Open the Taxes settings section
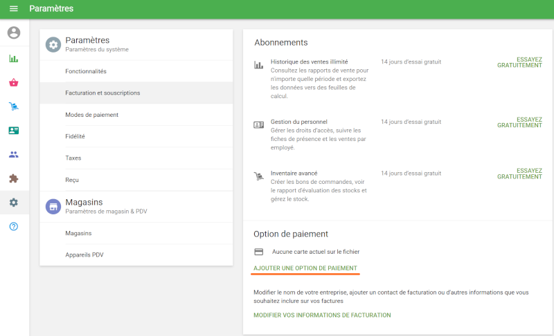Screen dimensions: 554x336 pyautogui.click(x=73, y=158)
